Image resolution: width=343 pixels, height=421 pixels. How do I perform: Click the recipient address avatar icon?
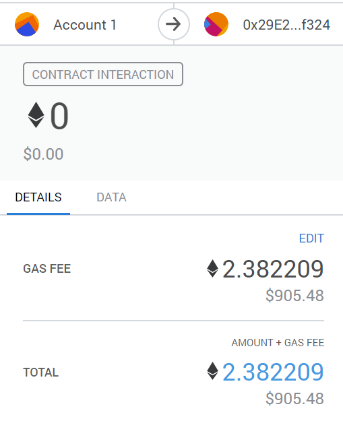[x=216, y=24]
